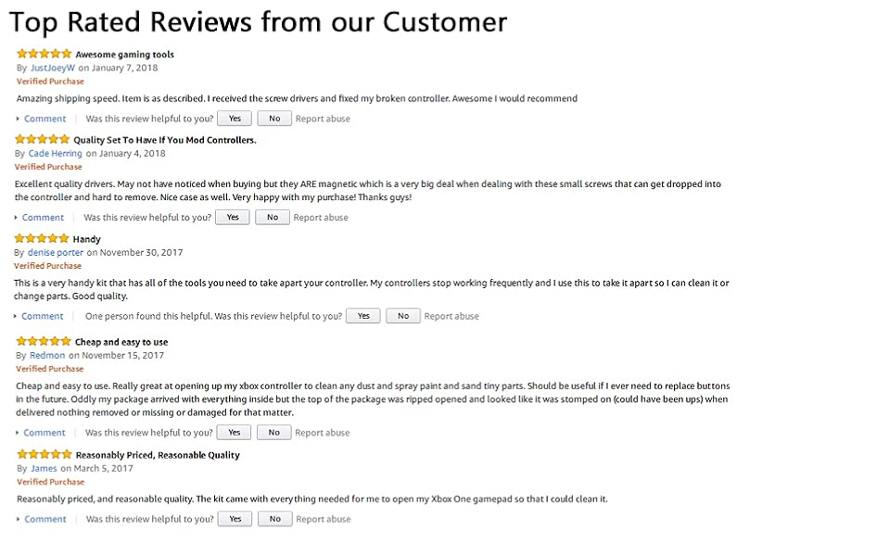
Task: Click star rating of 'Handy' review
Action: [42, 238]
